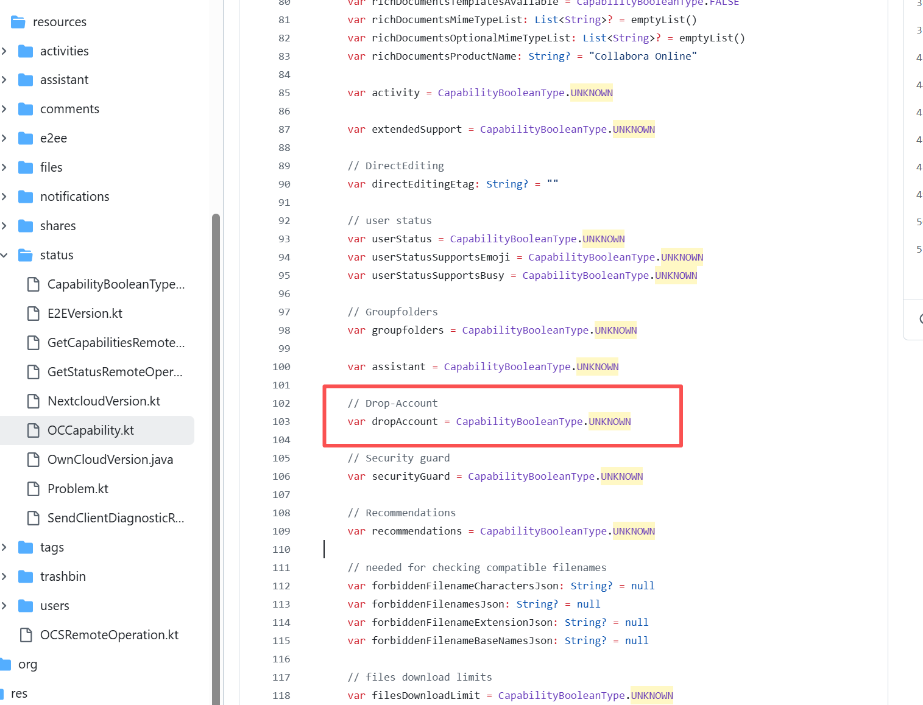Click the OCSRemoteOperation.kt file icon
Viewport: 923px width, 705px height.
pos(26,635)
